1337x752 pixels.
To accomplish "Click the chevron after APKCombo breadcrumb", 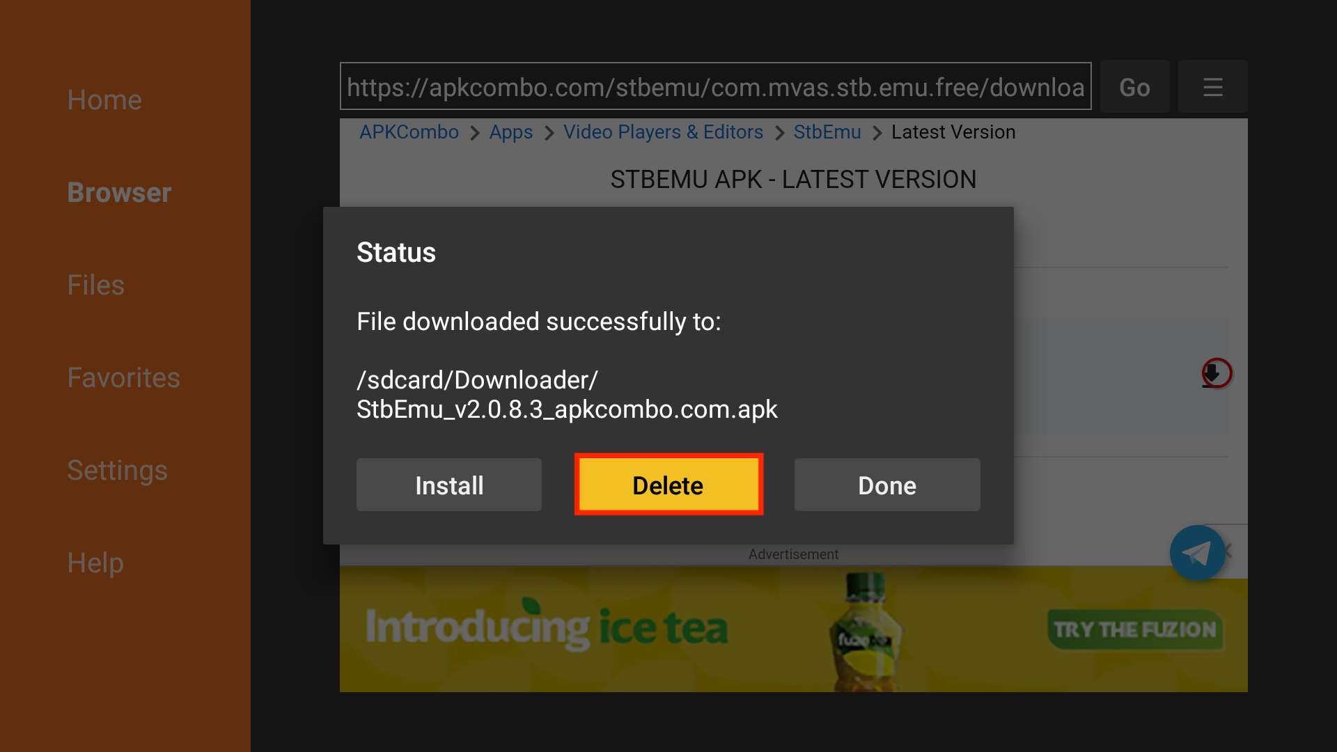I will click(x=474, y=133).
